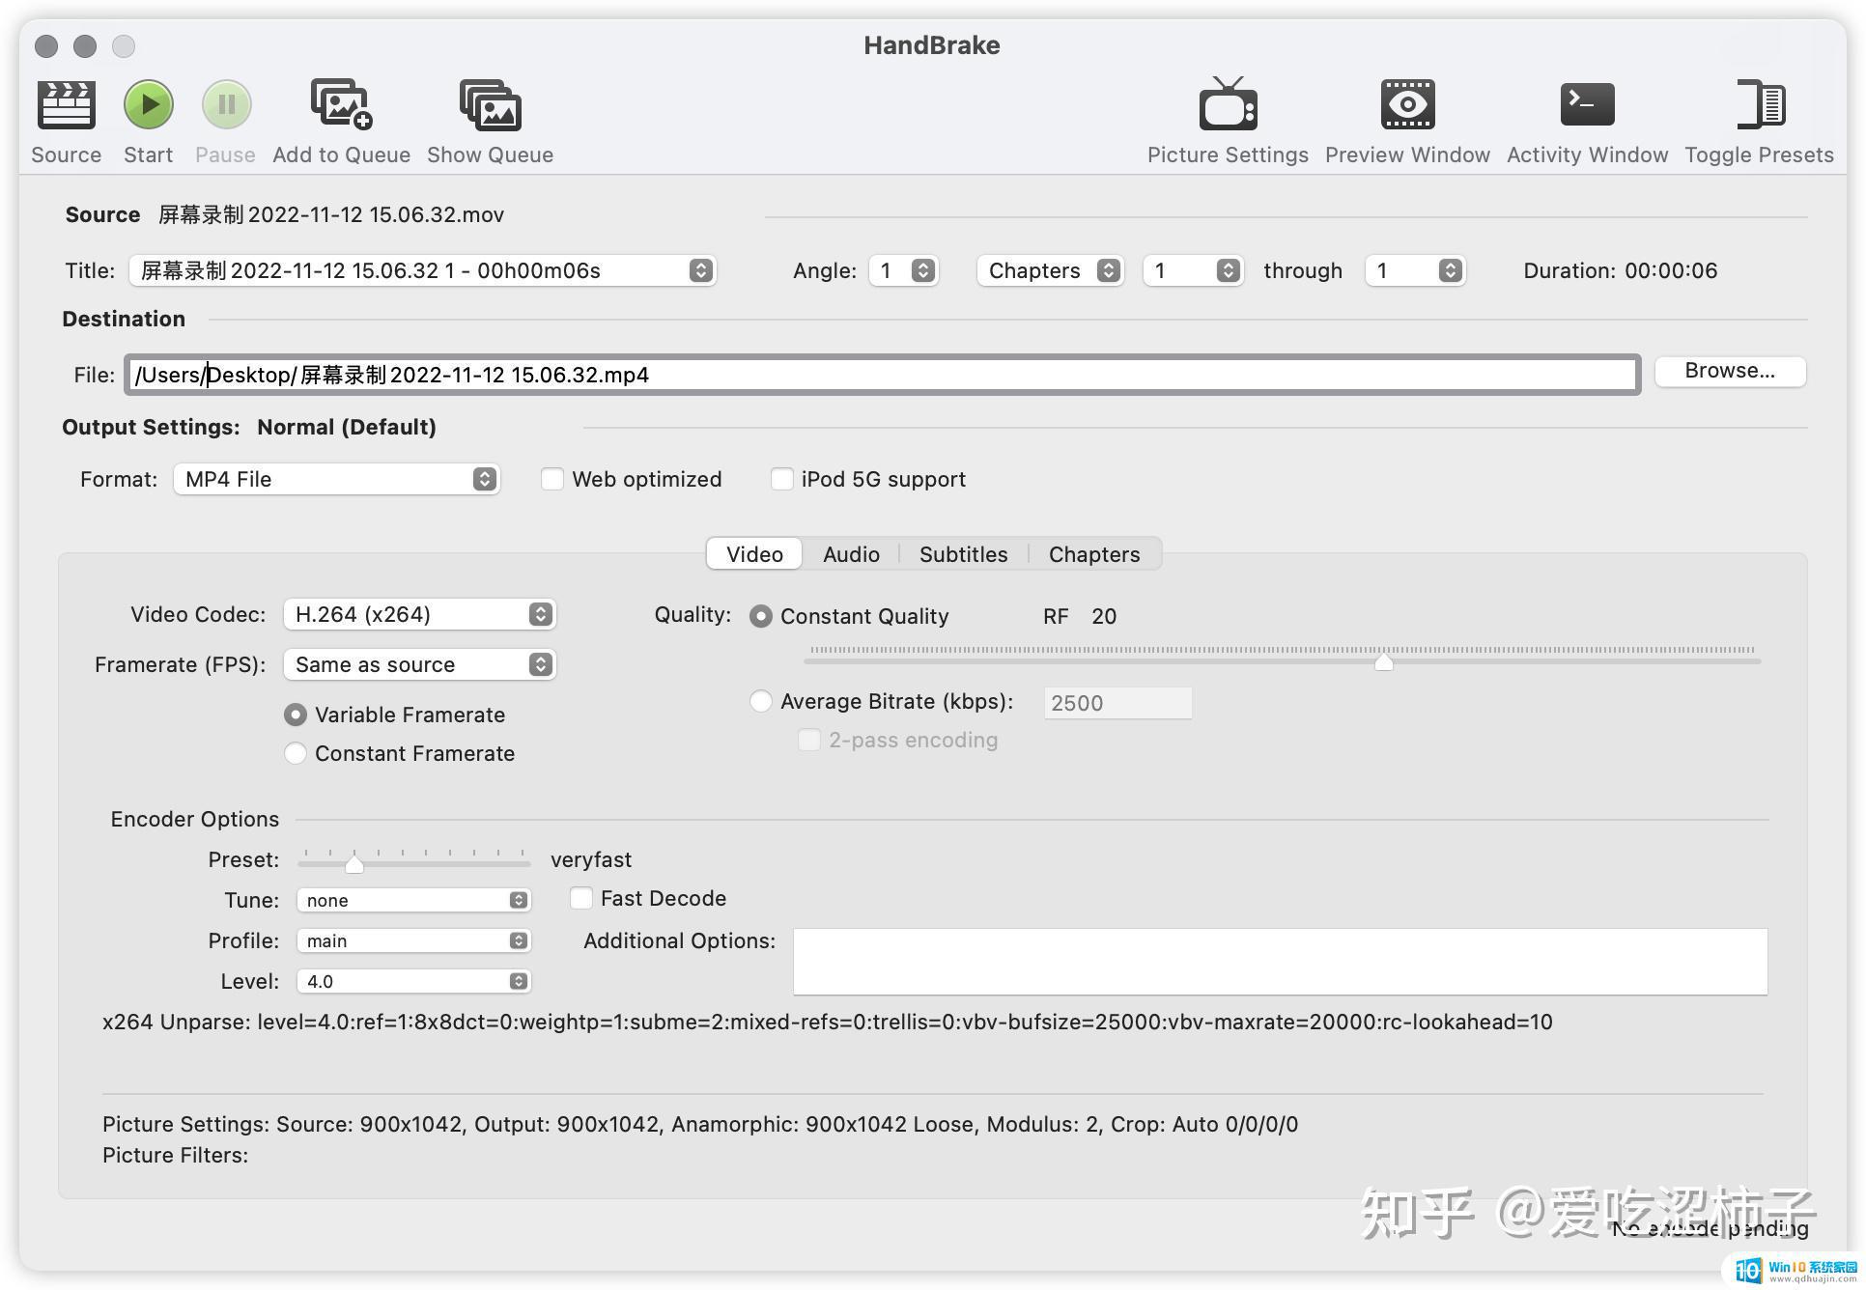Open the Tune none dropdown

click(x=413, y=900)
